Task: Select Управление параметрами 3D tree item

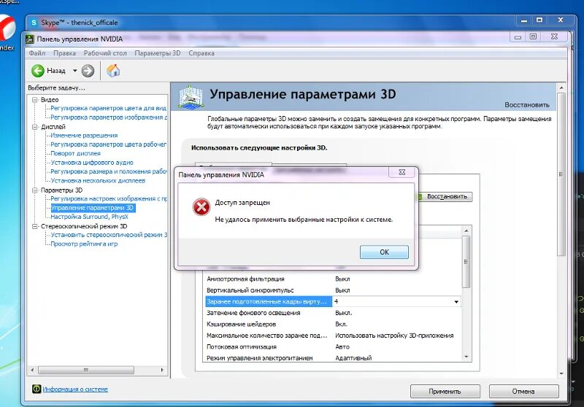Action: (92, 208)
